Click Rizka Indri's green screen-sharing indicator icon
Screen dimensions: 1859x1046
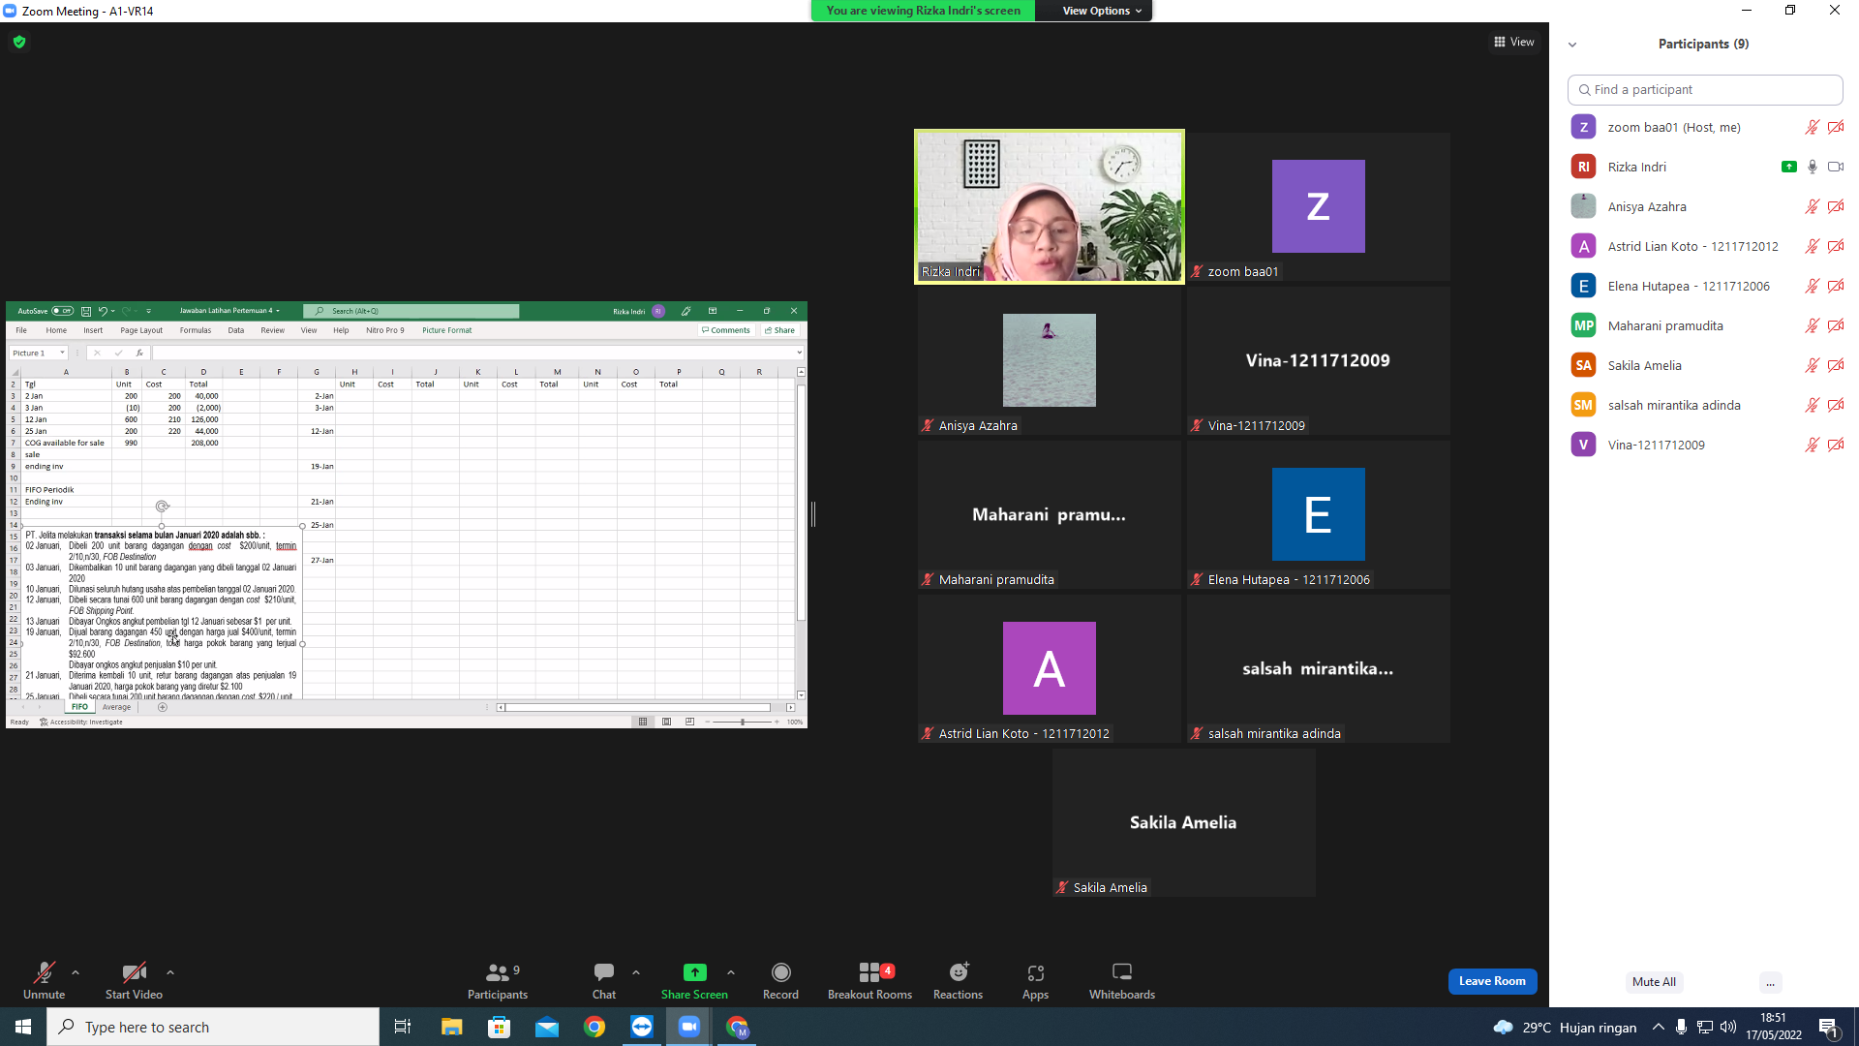coord(1788,167)
